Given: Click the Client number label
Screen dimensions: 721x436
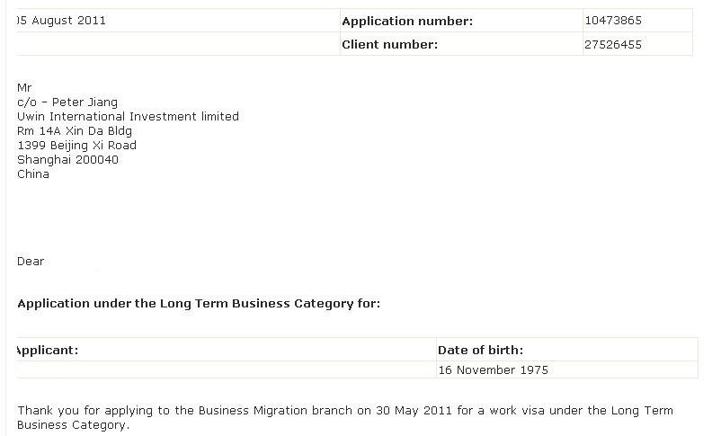Looking at the screenshot, I should pyautogui.click(x=389, y=45).
